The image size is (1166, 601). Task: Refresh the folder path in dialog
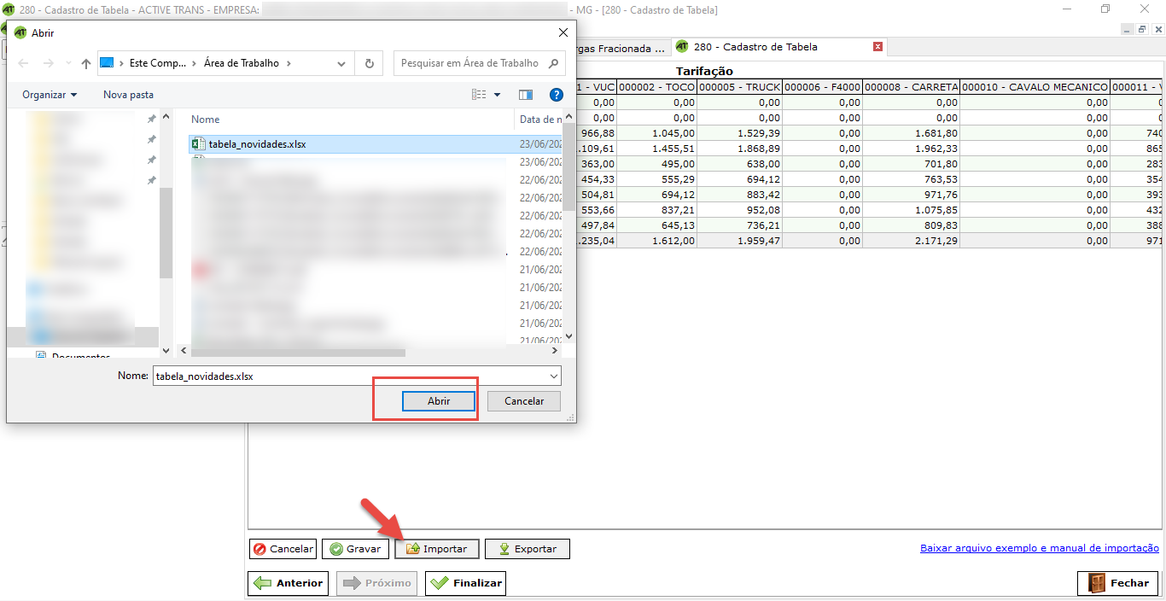pos(369,63)
